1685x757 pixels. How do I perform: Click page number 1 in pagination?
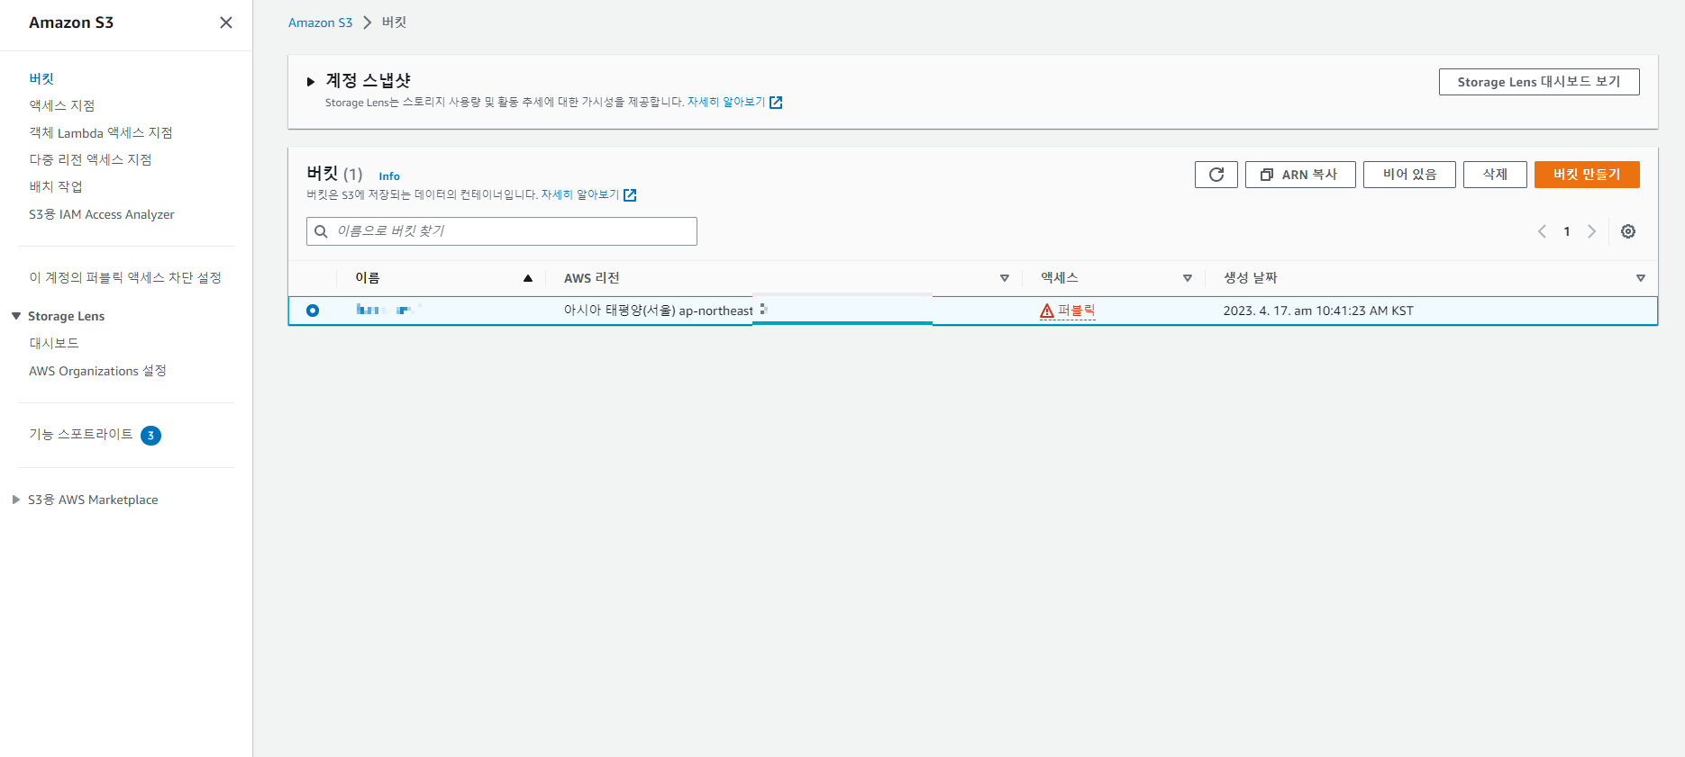coord(1567,231)
